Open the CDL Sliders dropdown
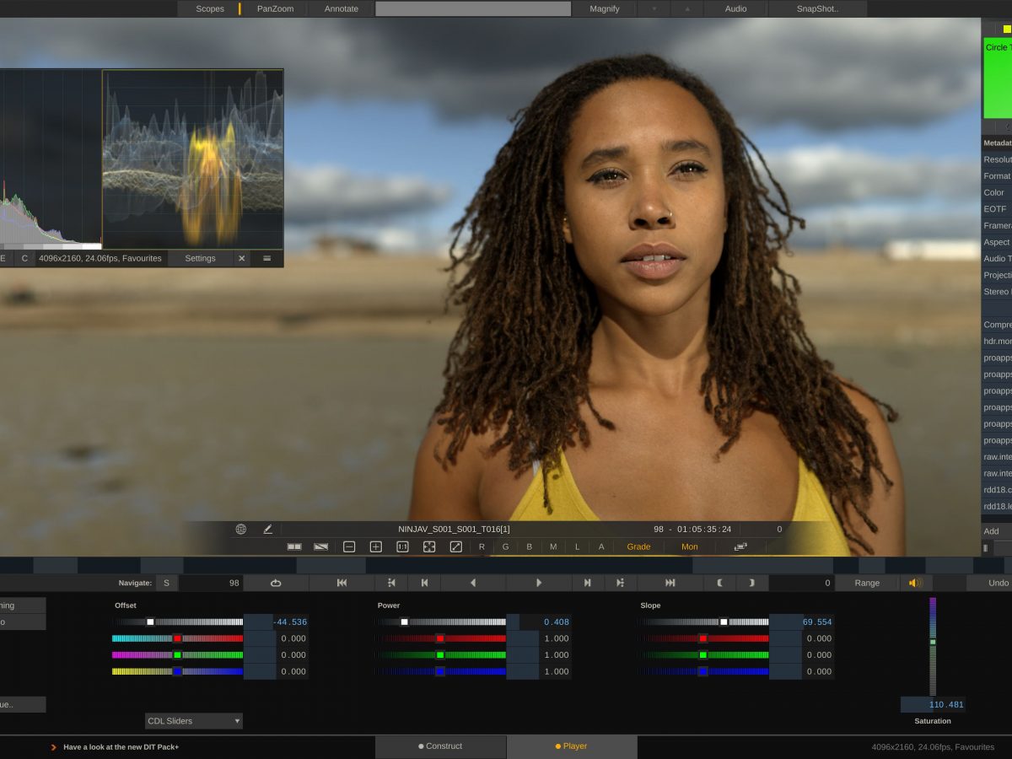This screenshot has width=1012, height=759. (193, 720)
